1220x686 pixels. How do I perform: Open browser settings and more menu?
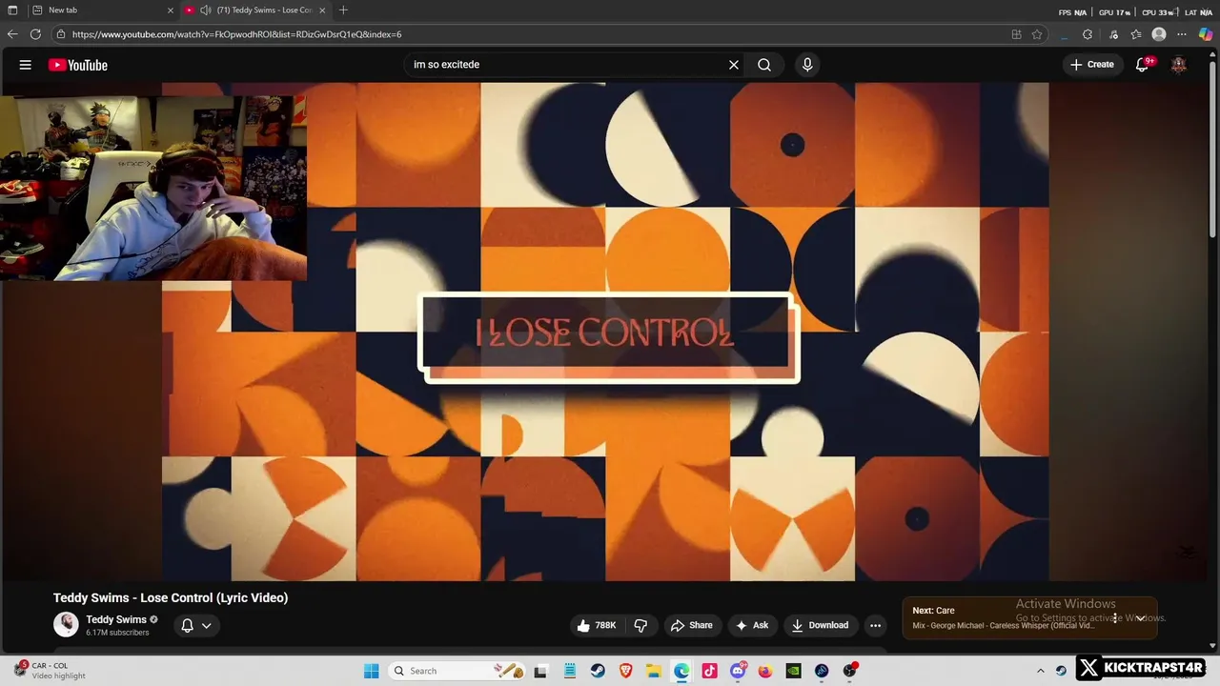(x=1183, y=34)
